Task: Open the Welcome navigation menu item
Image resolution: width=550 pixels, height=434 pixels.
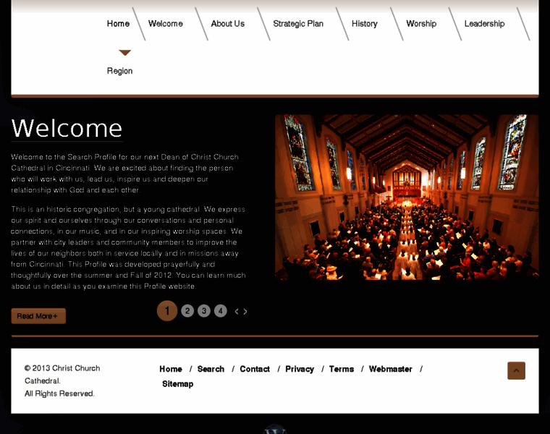Action: pos(166,23)
